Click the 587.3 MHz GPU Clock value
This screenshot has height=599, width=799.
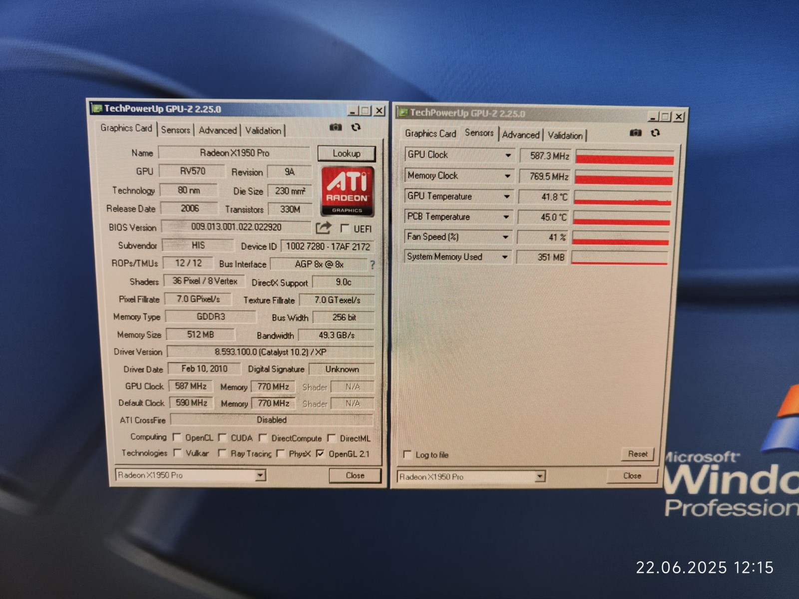[546, 156]
